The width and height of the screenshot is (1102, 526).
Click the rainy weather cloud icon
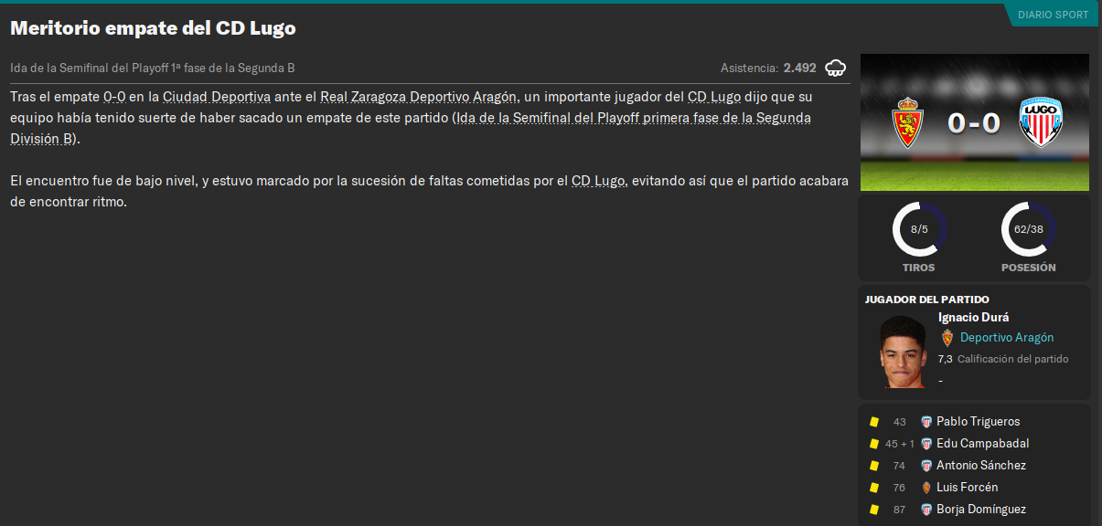coord(835,68)
